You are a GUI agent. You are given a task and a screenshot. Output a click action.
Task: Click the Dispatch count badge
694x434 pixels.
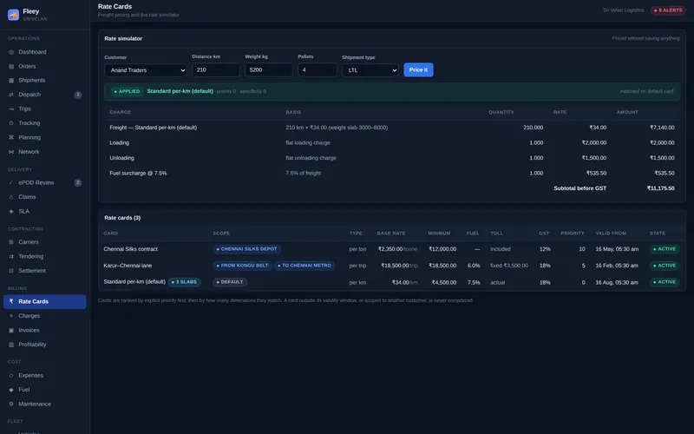[x=78, y=95]
